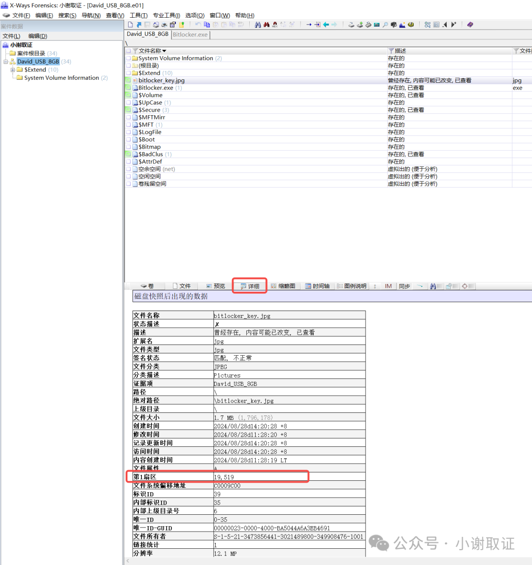Screen dimensions: 532x565
Task: Expand the $Extend folder in the tree
Action: coord(13,70)
